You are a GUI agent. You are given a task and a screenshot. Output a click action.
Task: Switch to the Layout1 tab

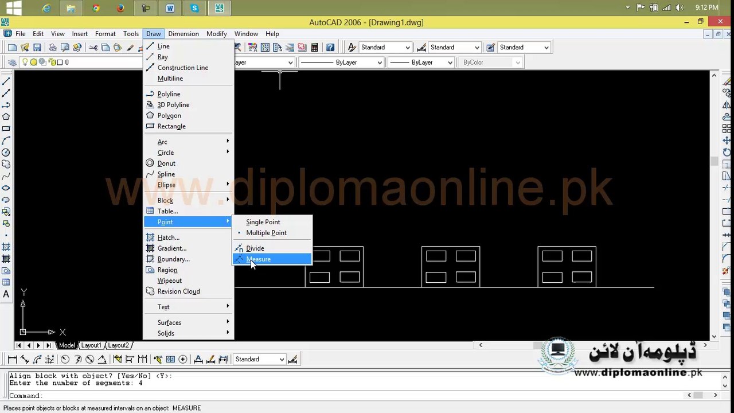(x=91, y=345)
